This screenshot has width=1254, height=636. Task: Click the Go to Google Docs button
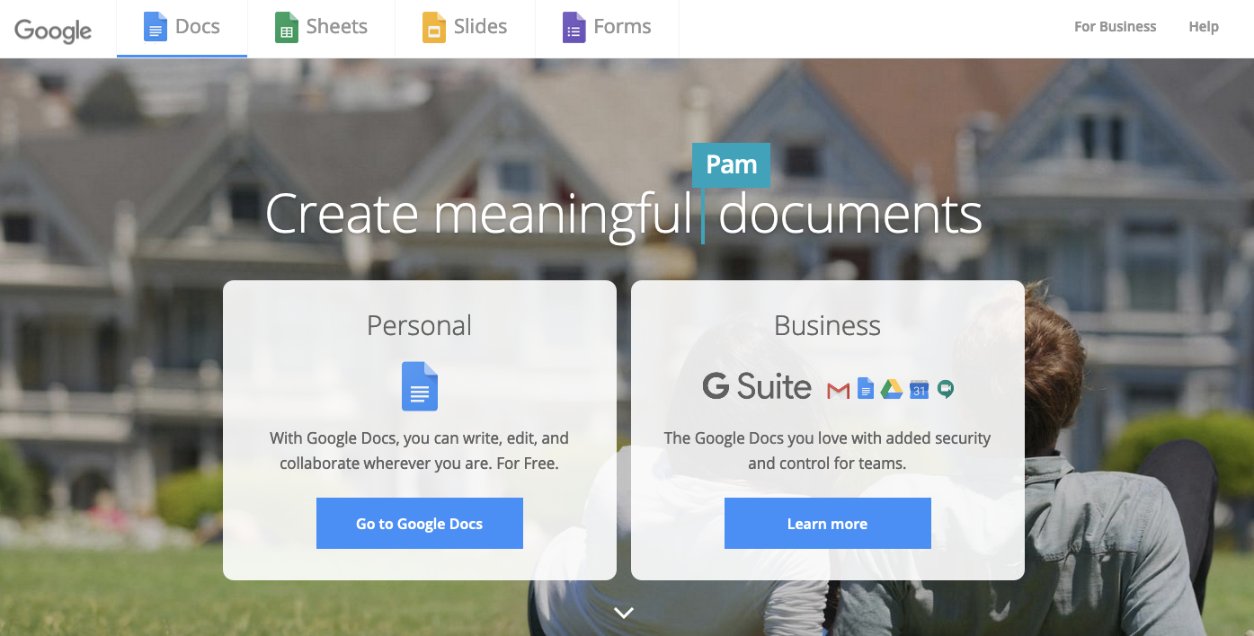tap(420, 524)
